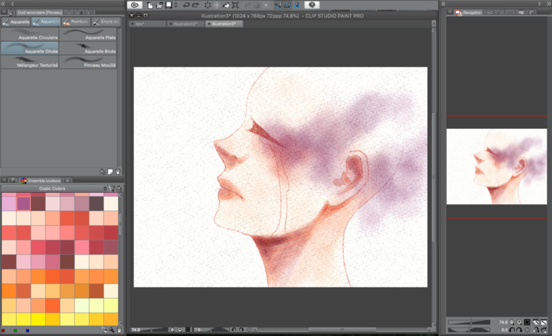The image size is (552, 336).
Task: Select the highlighted Aquarelle sub tool group
Action: (46, 22)
